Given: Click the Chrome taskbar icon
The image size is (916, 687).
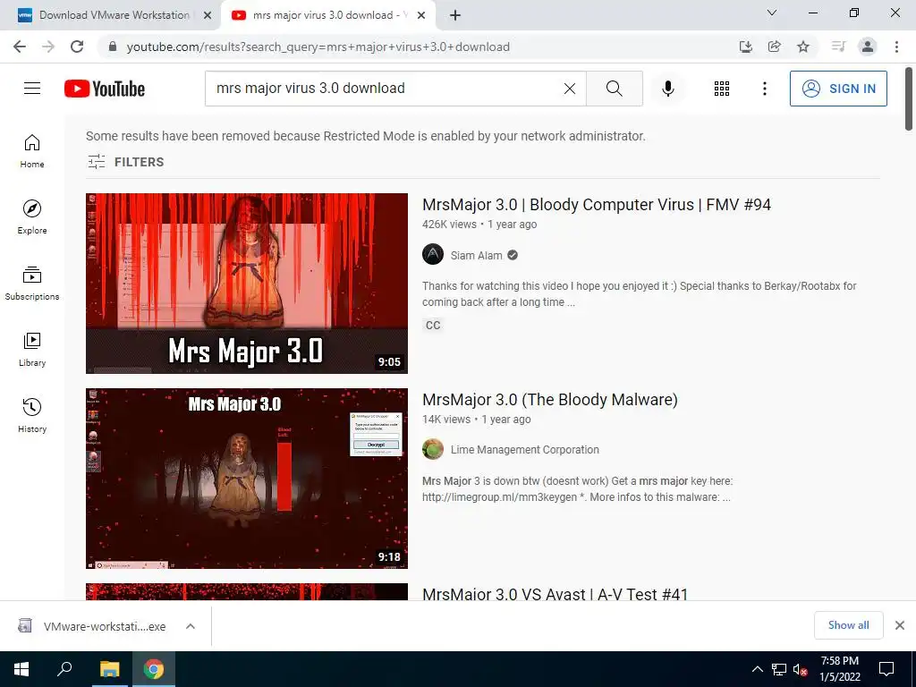Looking at the screenshot, I should point(154,669).
